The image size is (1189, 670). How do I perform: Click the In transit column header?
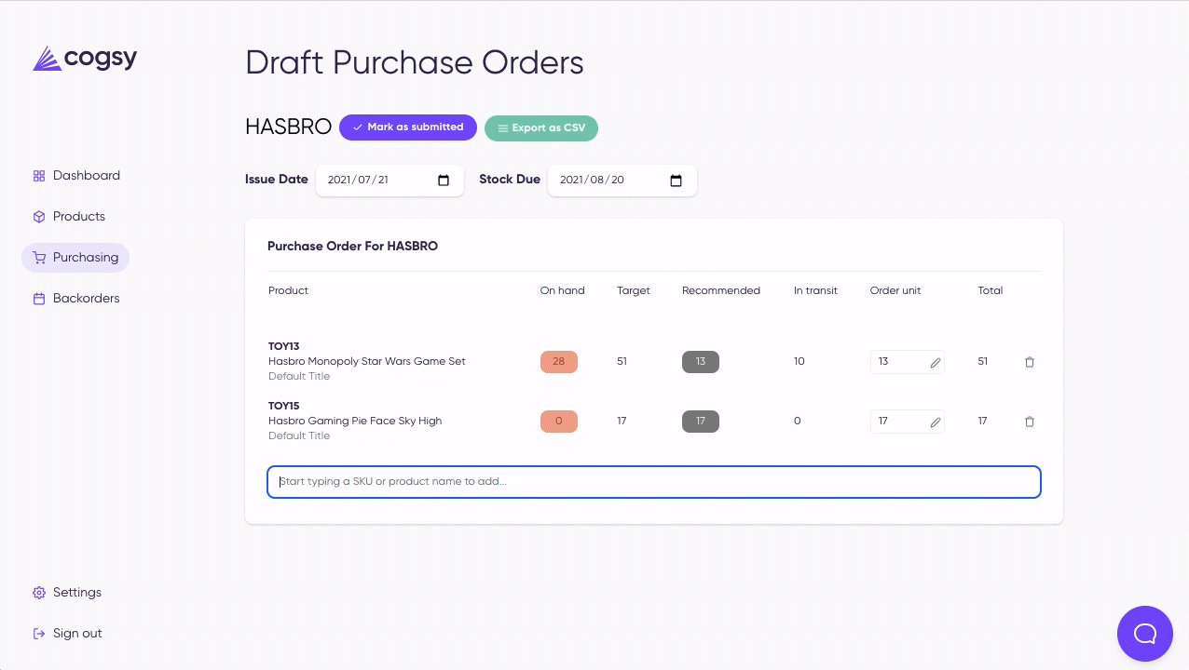point(815,291)
